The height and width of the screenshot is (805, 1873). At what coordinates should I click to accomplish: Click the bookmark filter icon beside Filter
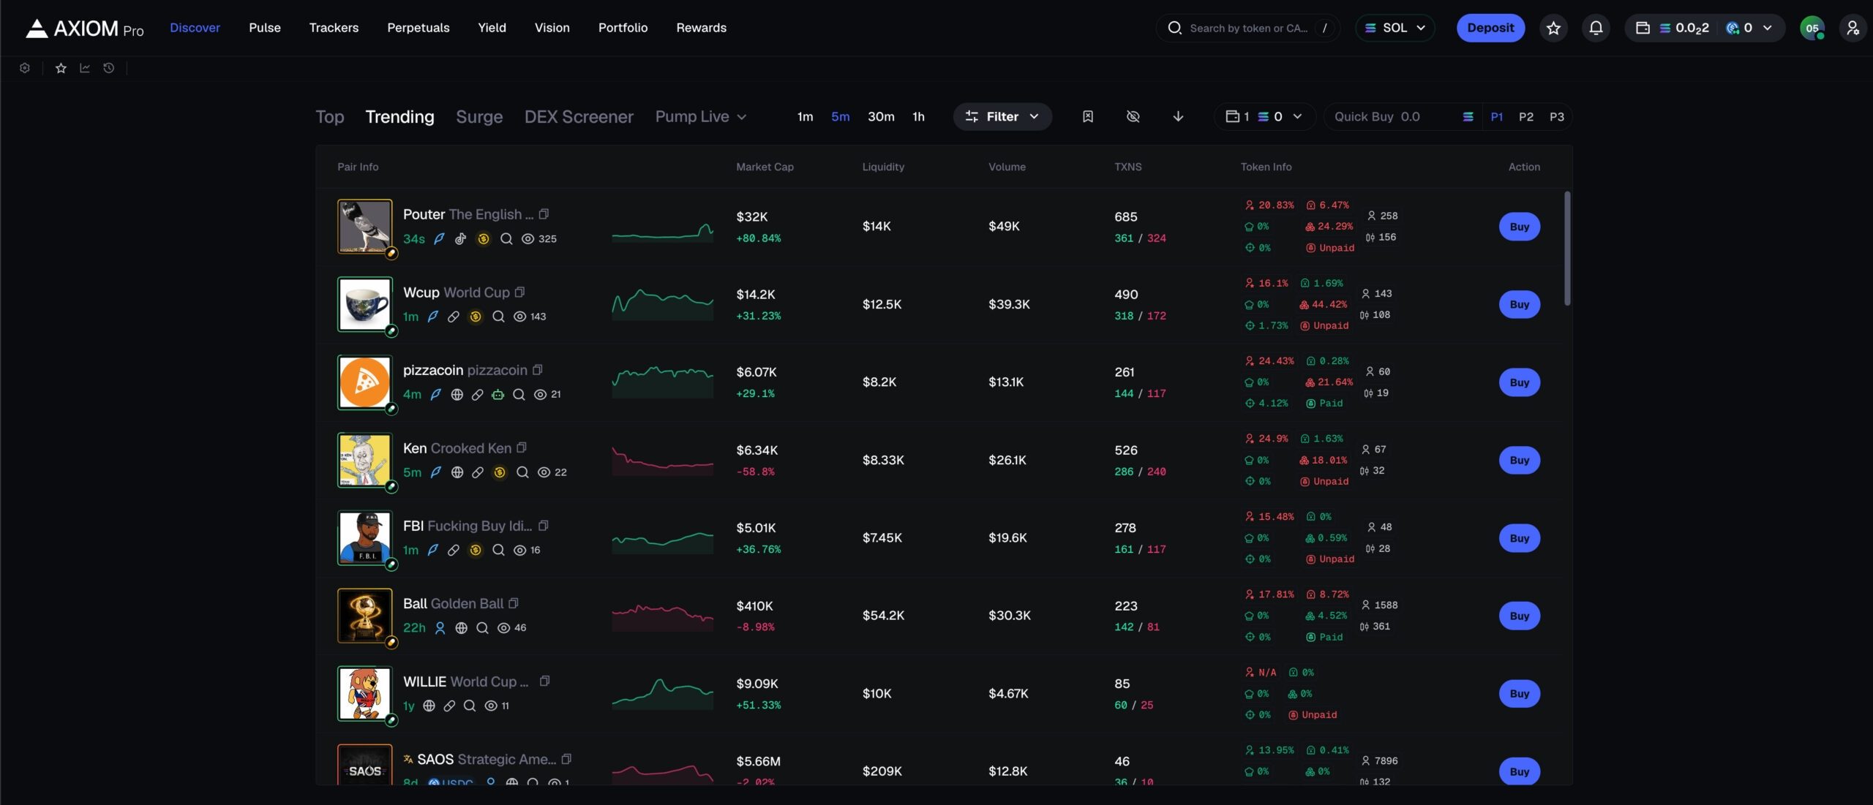(x=1088, y=116)
